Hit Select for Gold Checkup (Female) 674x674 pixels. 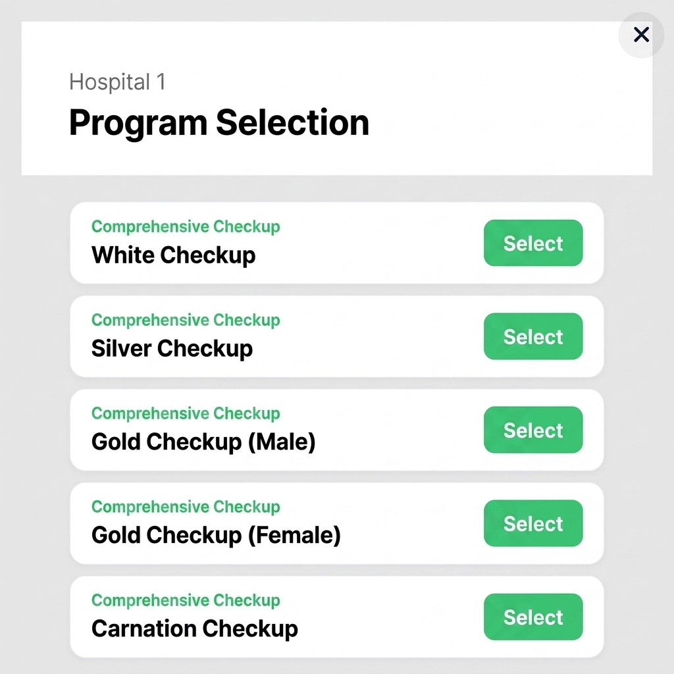[533, 523]
